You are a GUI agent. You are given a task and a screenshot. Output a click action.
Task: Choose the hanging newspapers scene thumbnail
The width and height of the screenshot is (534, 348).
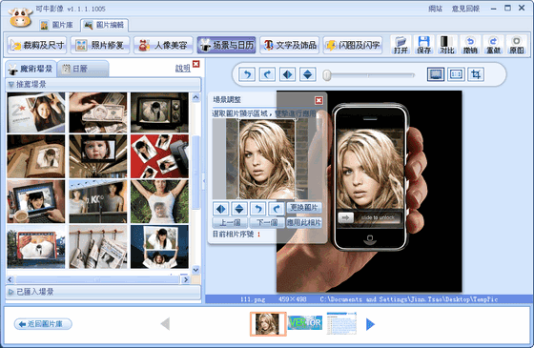pyautogui.click(x=98, y=247)
